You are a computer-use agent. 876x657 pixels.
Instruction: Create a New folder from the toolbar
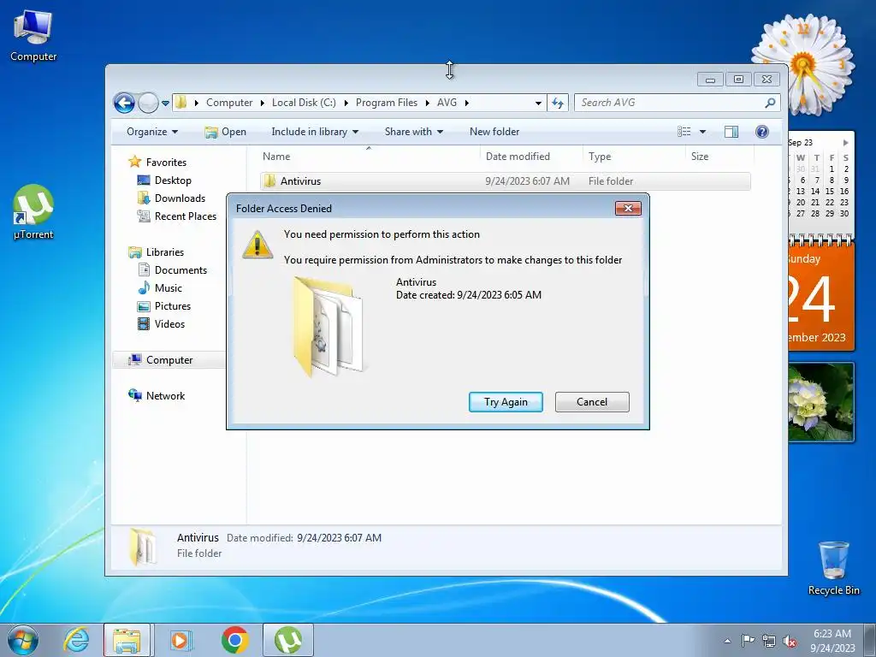coord(494,132)
